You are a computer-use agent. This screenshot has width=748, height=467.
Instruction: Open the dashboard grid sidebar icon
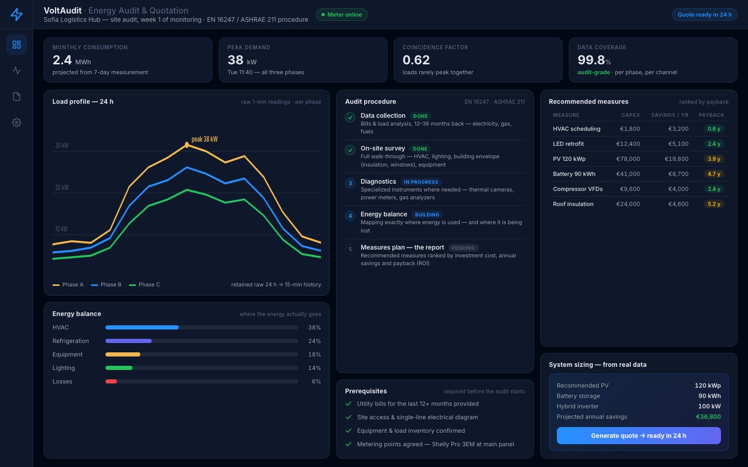pos(17,45)
